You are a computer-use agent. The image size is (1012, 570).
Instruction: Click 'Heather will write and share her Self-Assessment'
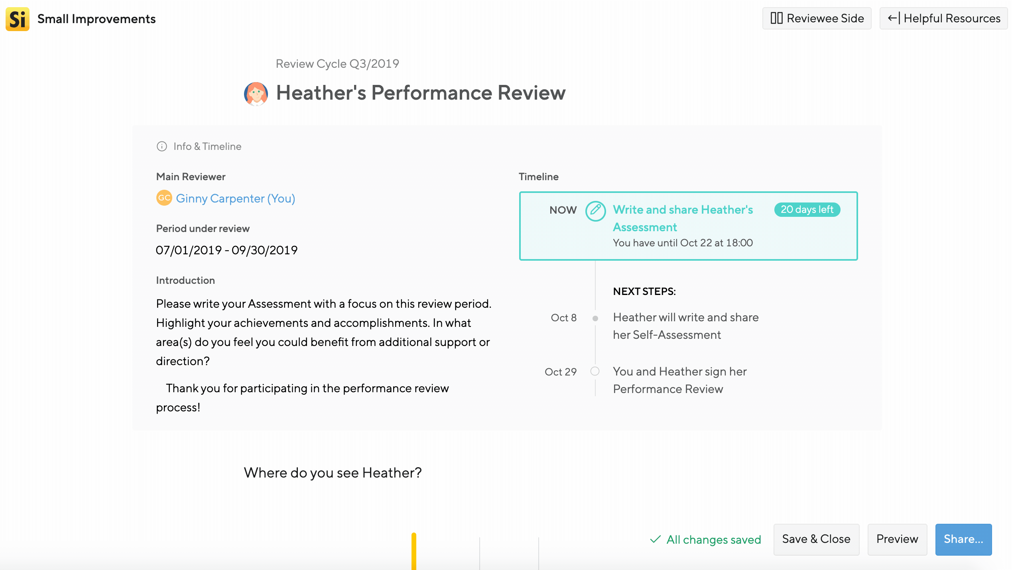tap(686, 326)
